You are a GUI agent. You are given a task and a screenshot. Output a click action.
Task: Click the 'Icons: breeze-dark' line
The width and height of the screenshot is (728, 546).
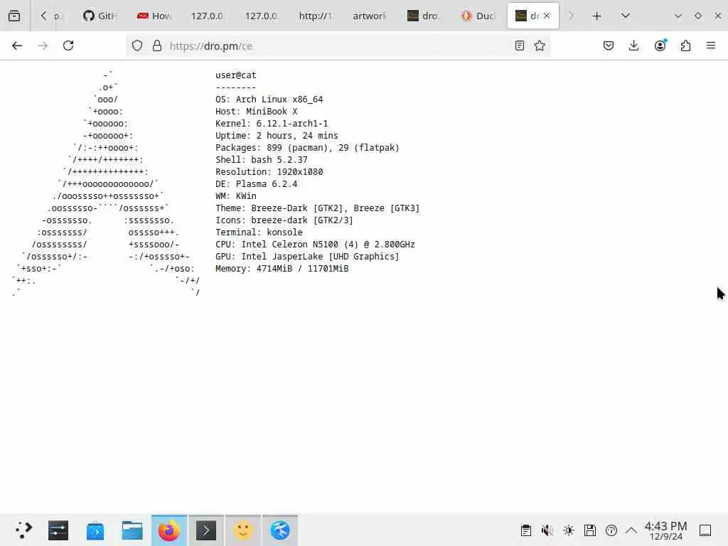coord(284,220)
